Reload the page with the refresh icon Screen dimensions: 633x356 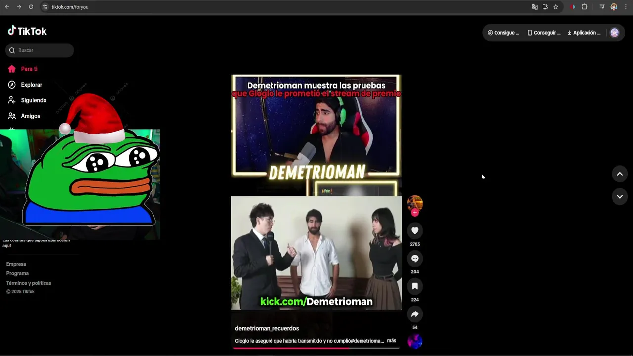(x=31, y=7)
